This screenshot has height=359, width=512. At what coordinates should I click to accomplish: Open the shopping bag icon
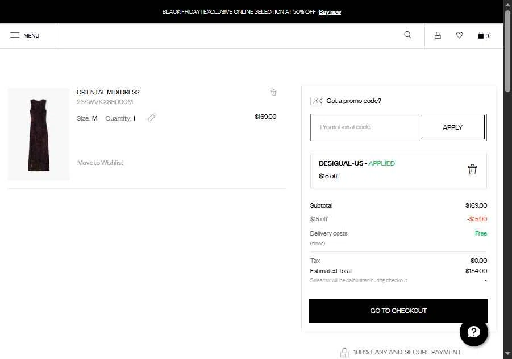(484, 35)
